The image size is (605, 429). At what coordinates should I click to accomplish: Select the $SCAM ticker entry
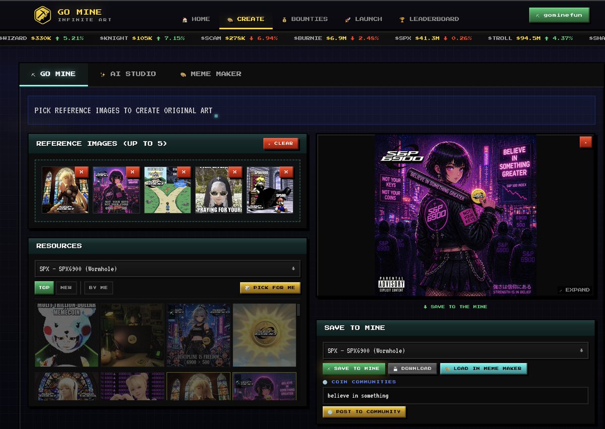point(239,38)
